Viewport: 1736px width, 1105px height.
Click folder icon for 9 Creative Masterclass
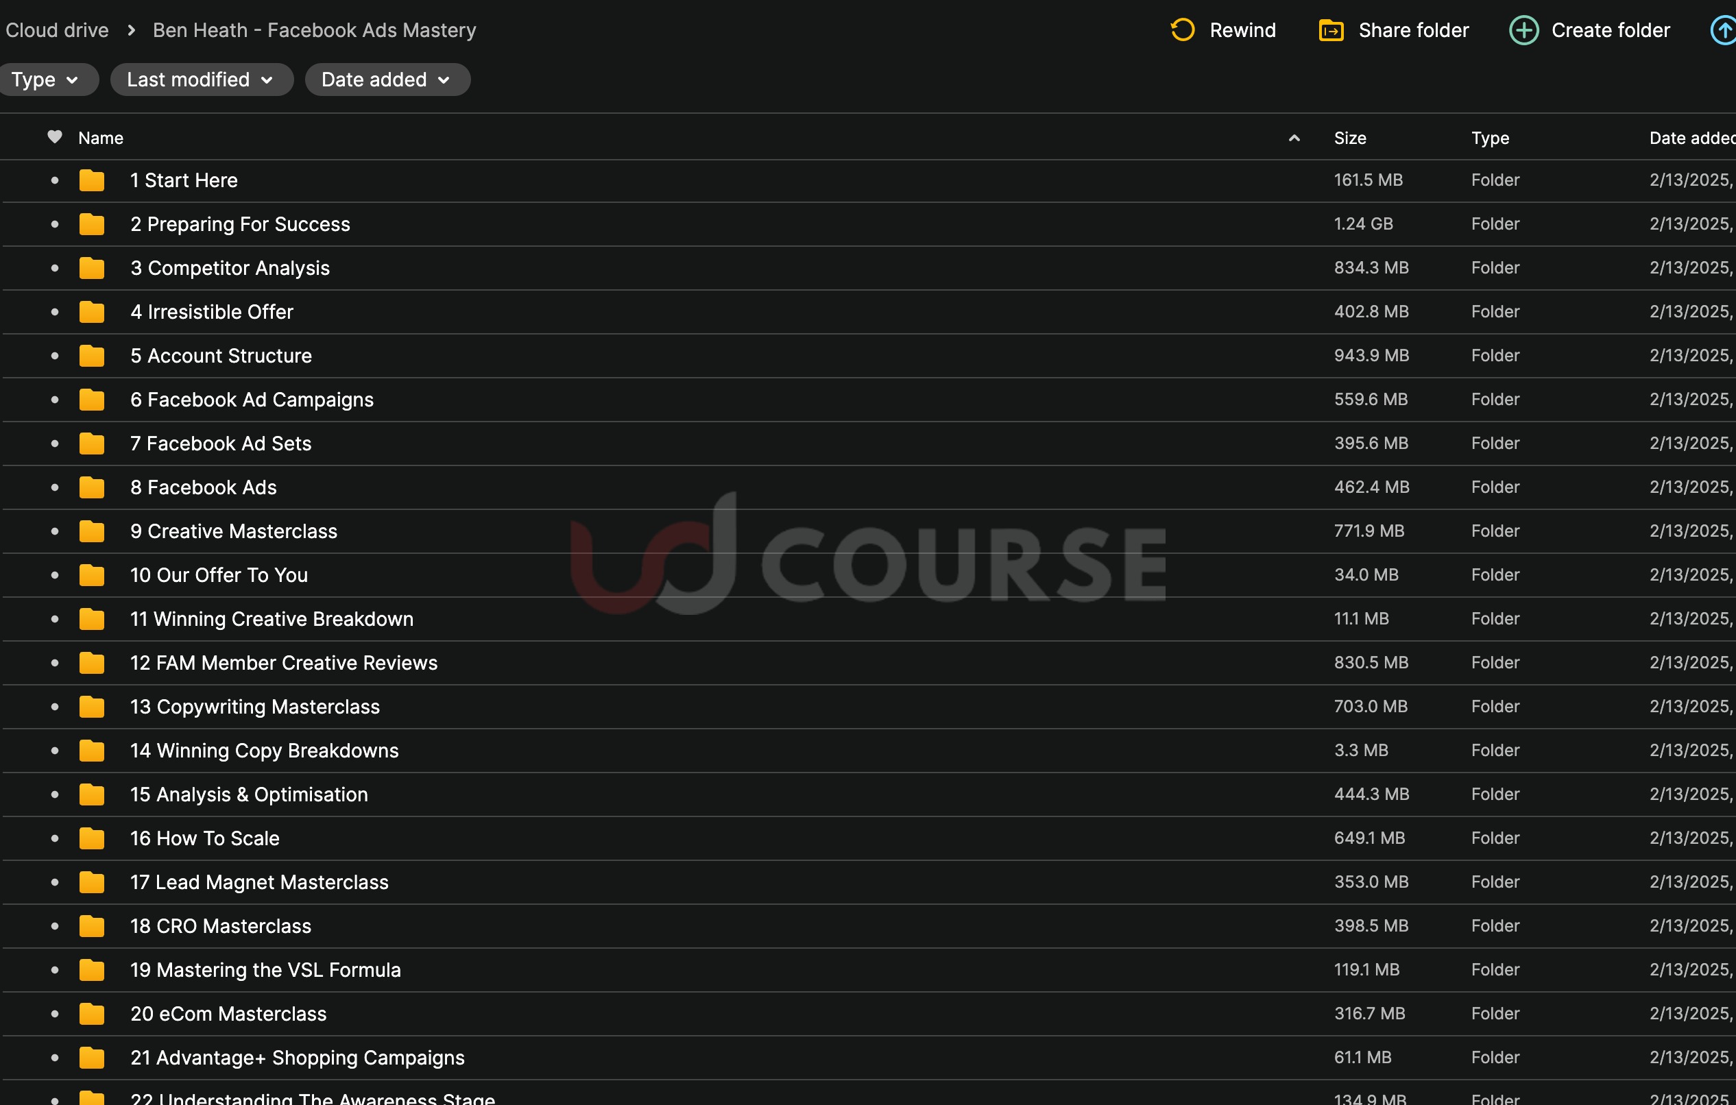(x=92, y=531)
